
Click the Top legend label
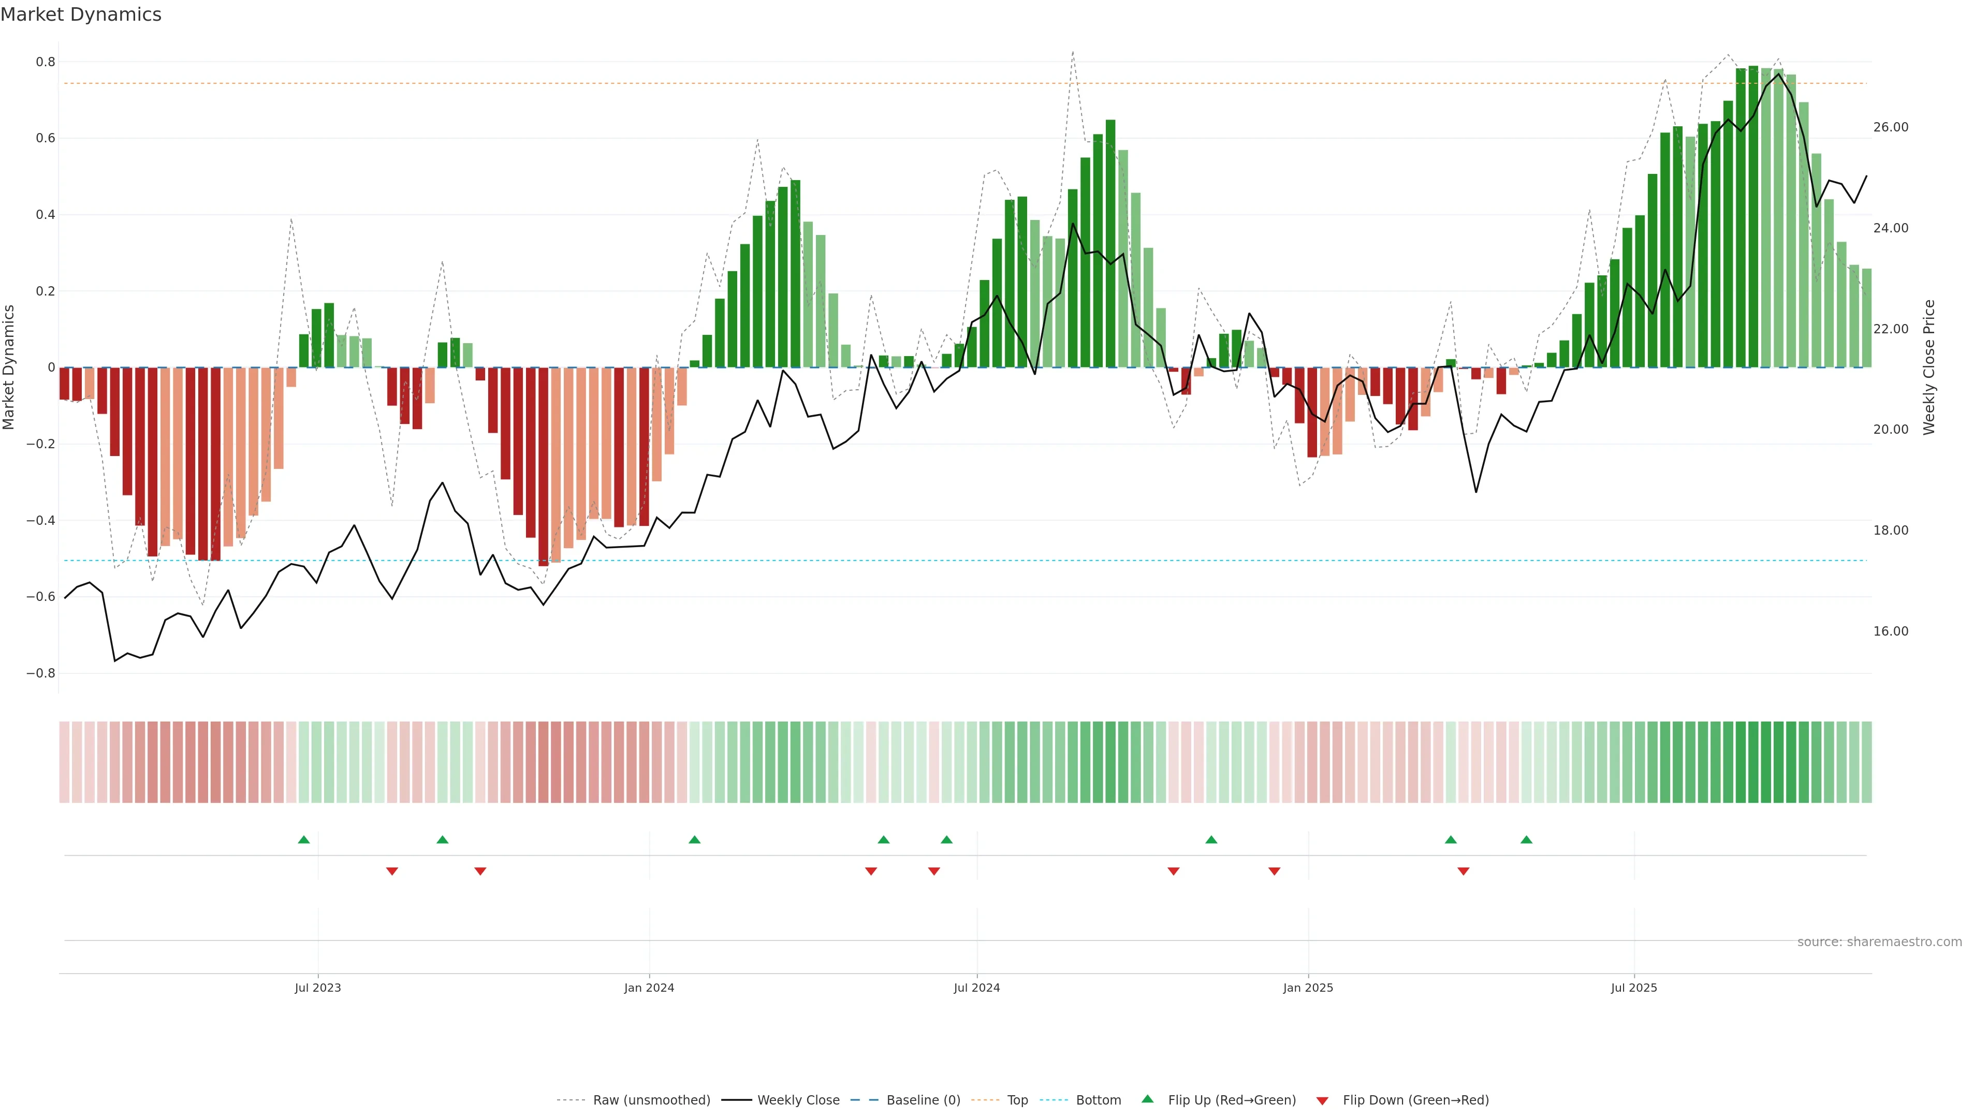[x=1017, y=1099]
